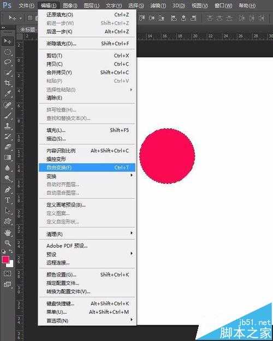Select the Horizontal Type tool

8,200
